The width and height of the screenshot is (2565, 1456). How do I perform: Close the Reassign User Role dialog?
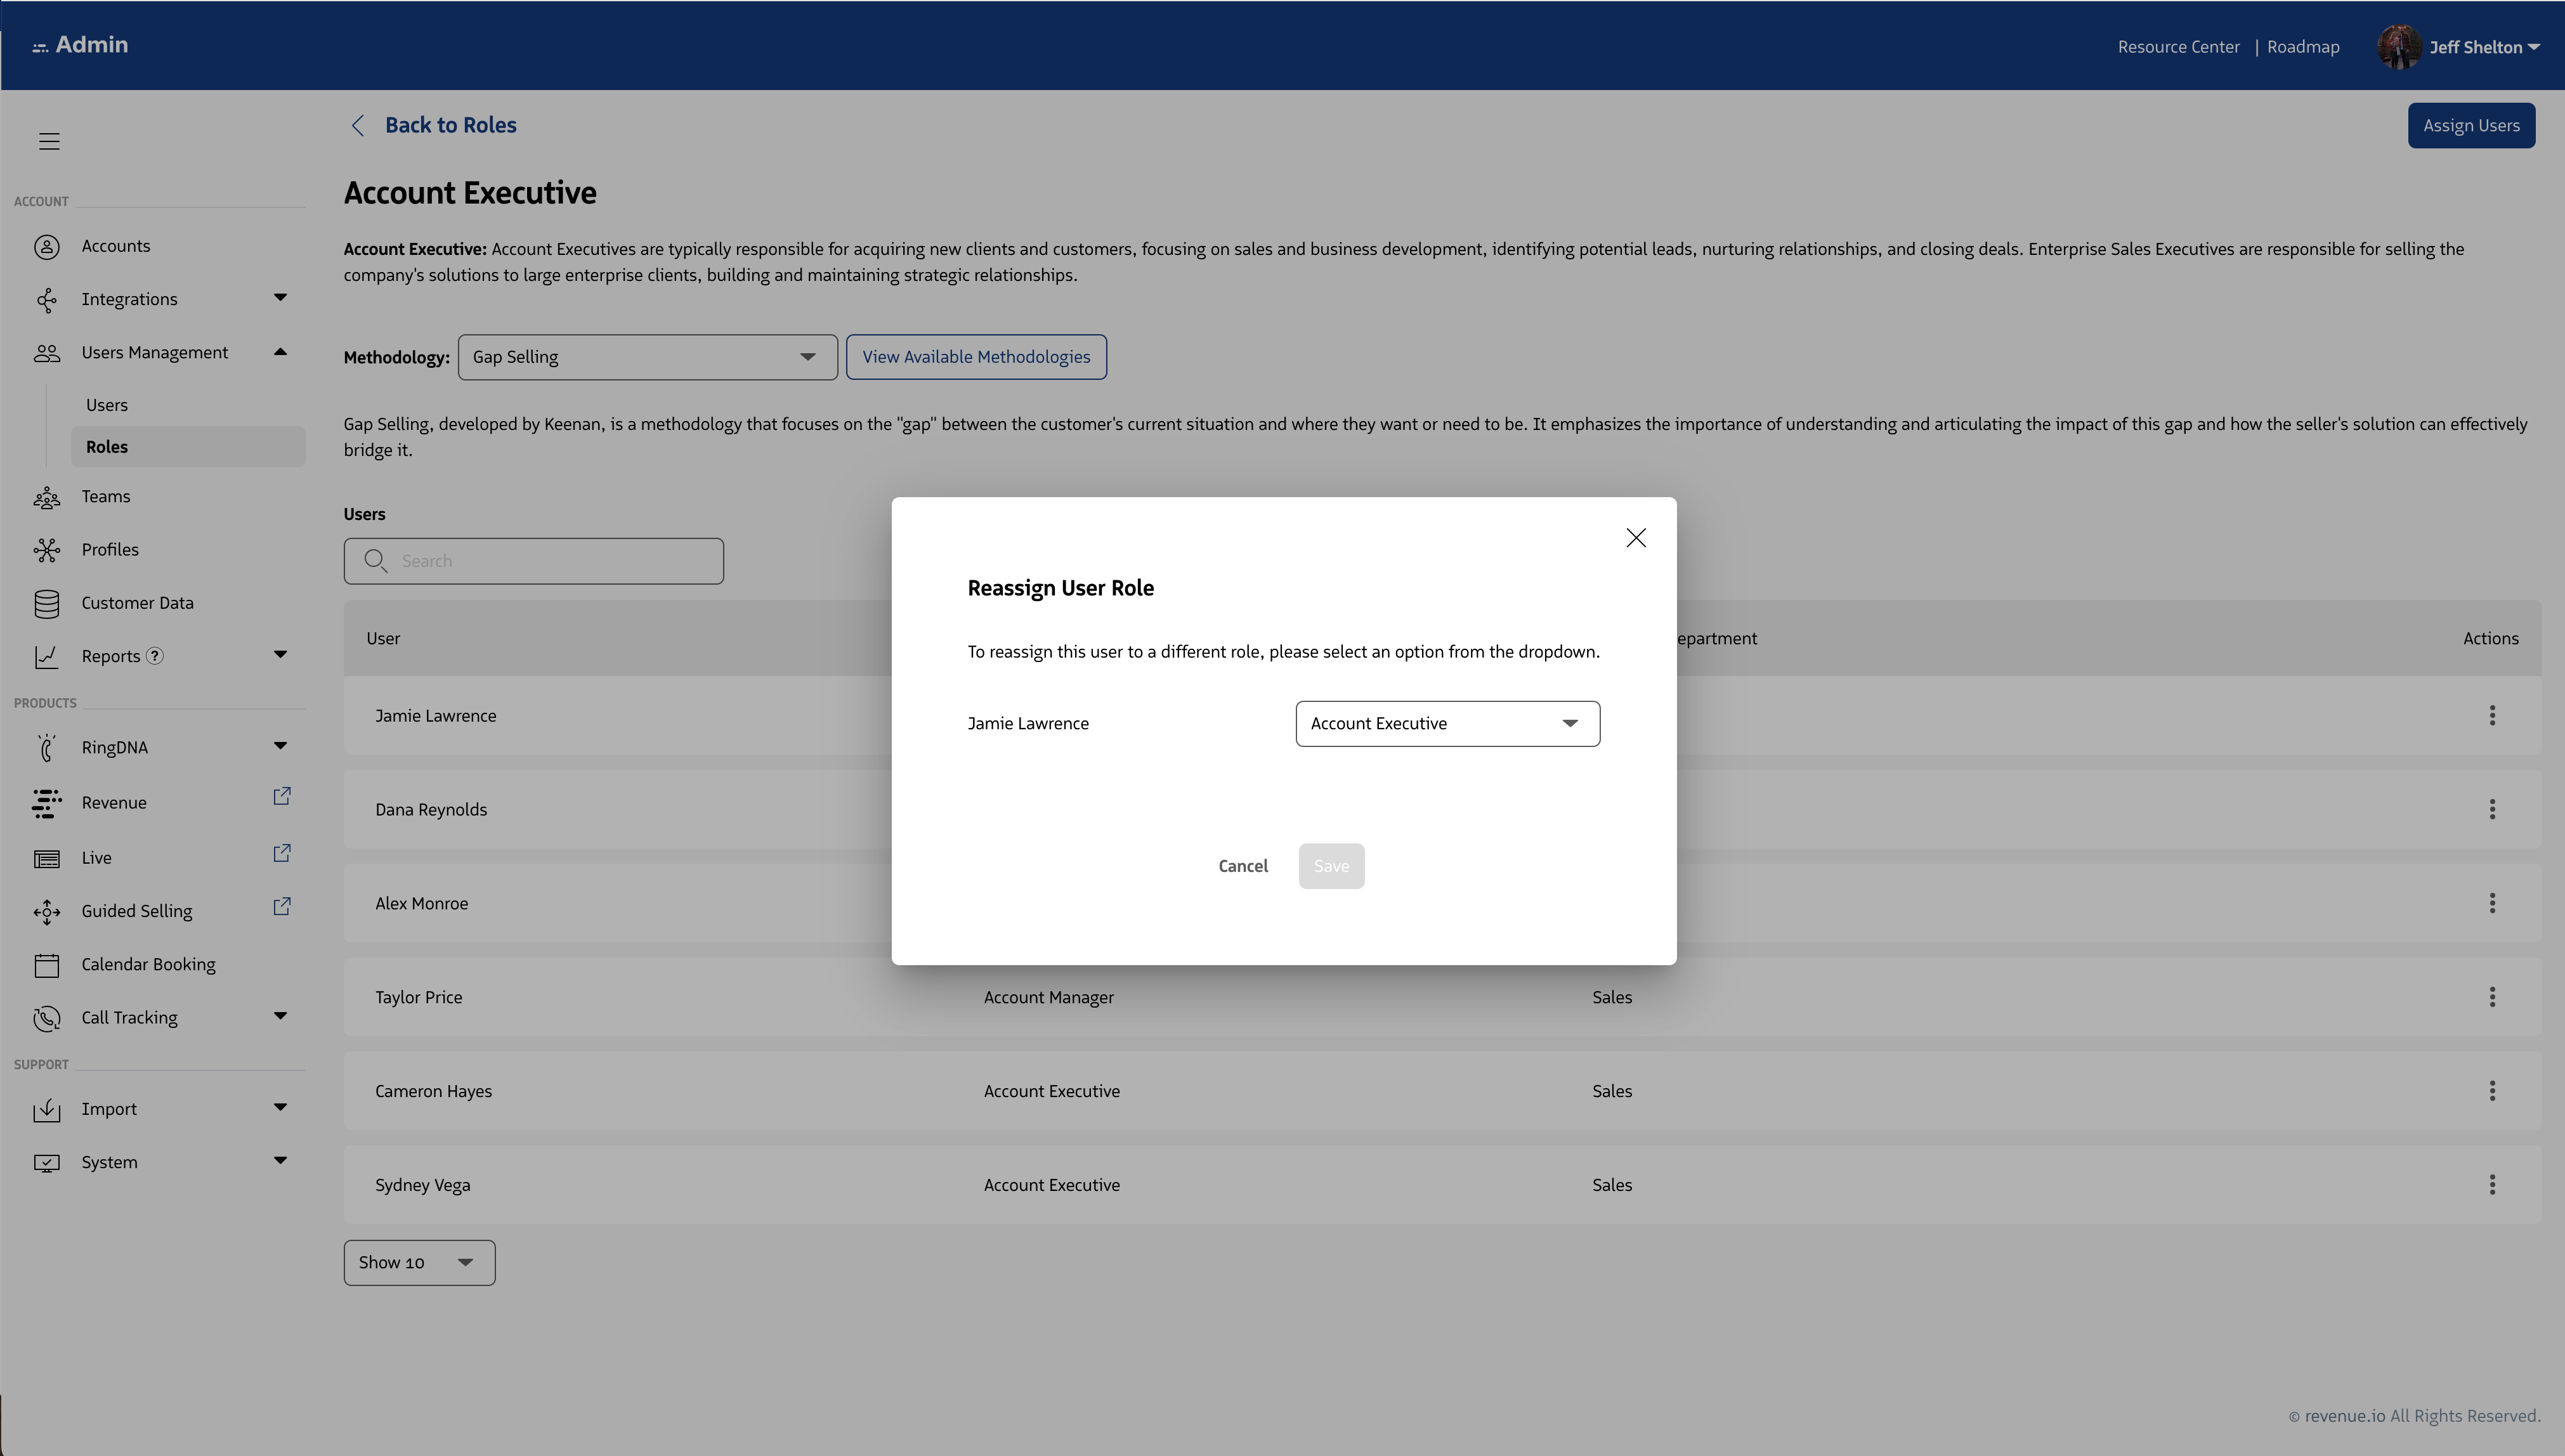1636,538
